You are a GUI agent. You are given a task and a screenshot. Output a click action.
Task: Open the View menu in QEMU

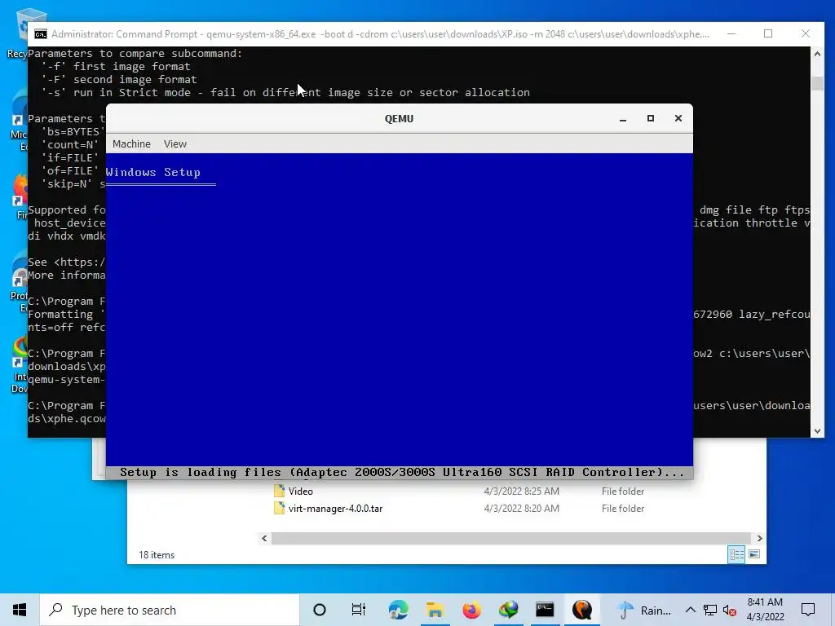[x=175, y=143]
